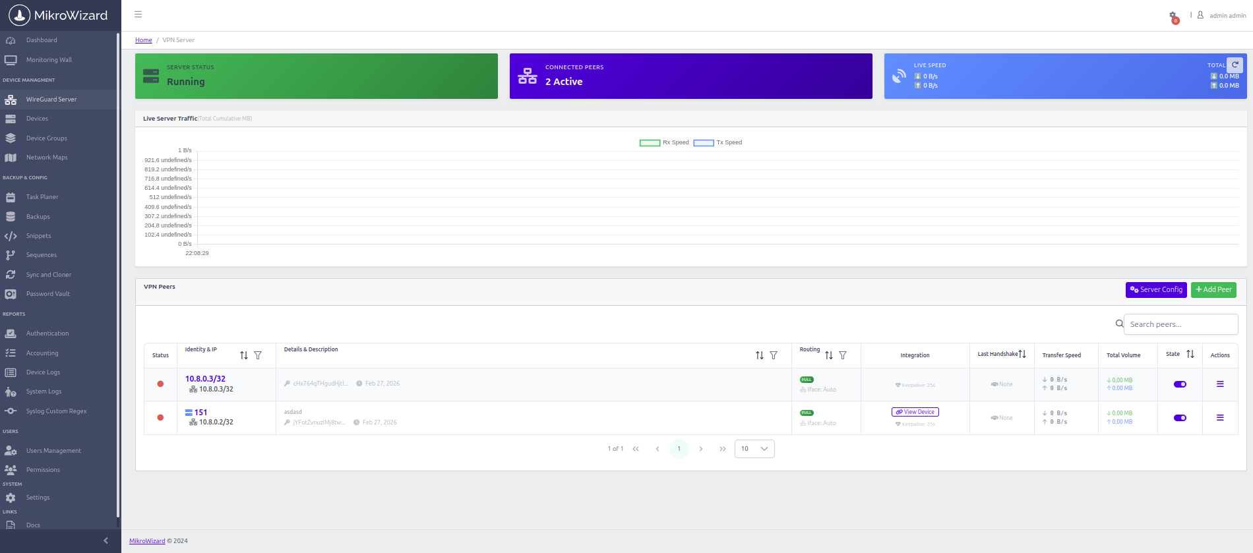Open Devices in the sidebar
This screenshot has width=1253, height=553.
click(37, 119)
